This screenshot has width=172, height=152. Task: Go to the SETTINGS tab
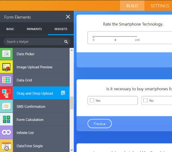[160, 6]
